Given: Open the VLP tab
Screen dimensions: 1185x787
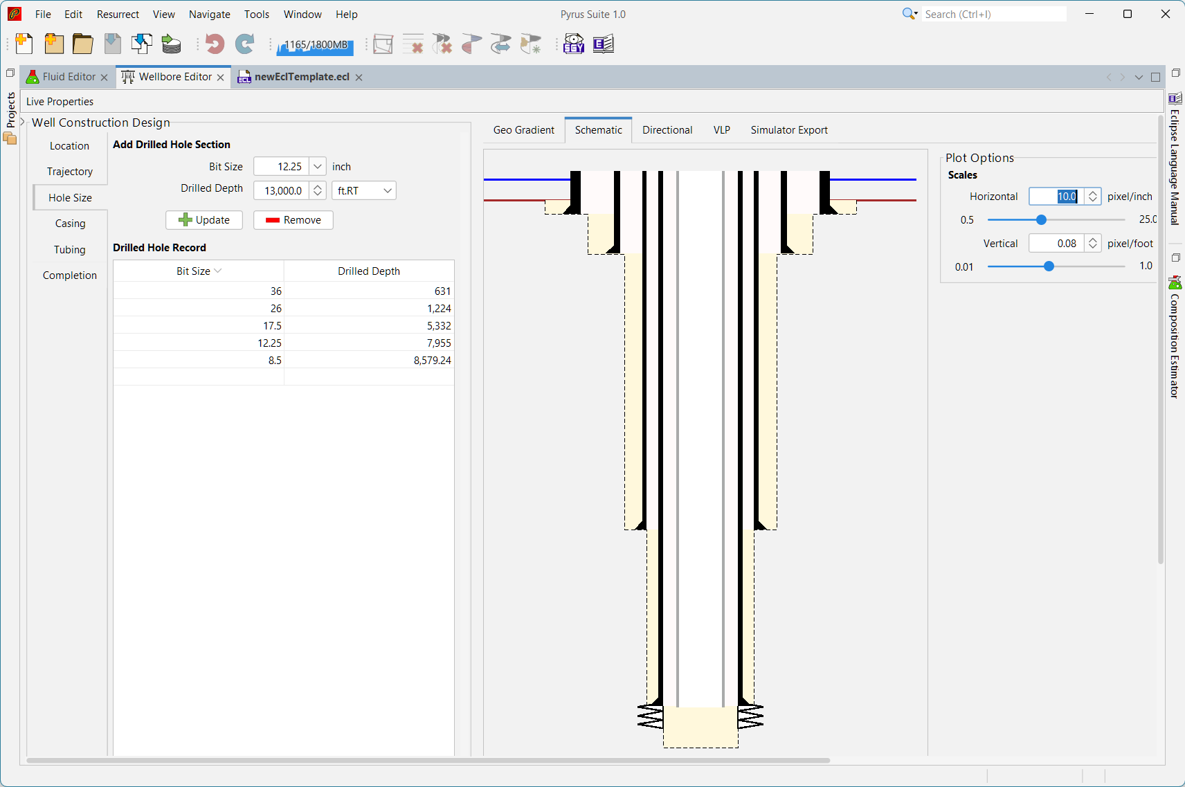Looking at the screenshot, I should coord(721,130).
